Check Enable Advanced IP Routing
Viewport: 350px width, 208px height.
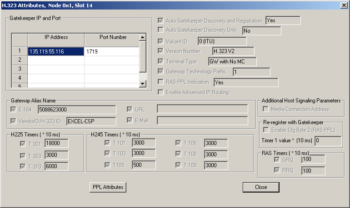160,92
